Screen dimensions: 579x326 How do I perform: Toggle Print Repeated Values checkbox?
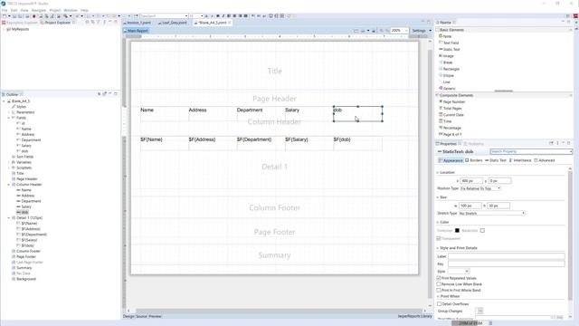pos(439,278)
